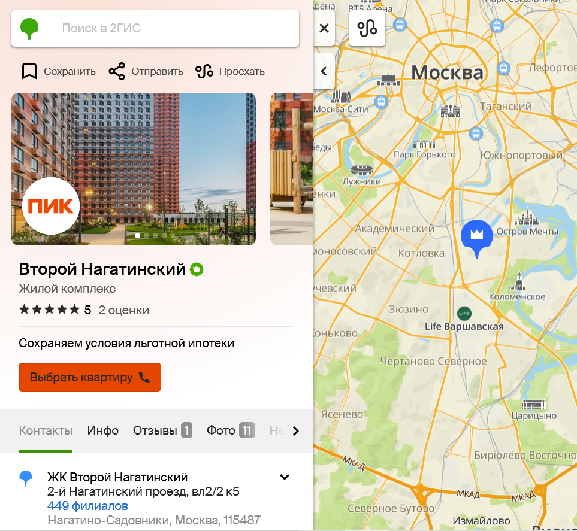Viewport: 577px width, 531px height.
Task: Click the green verified badge beside Второй Нагатинский
Action: (x=197, y=269)
